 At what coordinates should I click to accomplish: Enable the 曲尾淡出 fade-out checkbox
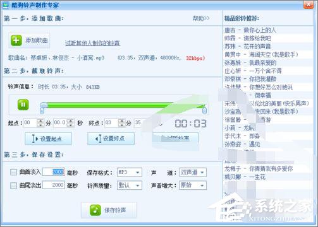coord(13,185)
